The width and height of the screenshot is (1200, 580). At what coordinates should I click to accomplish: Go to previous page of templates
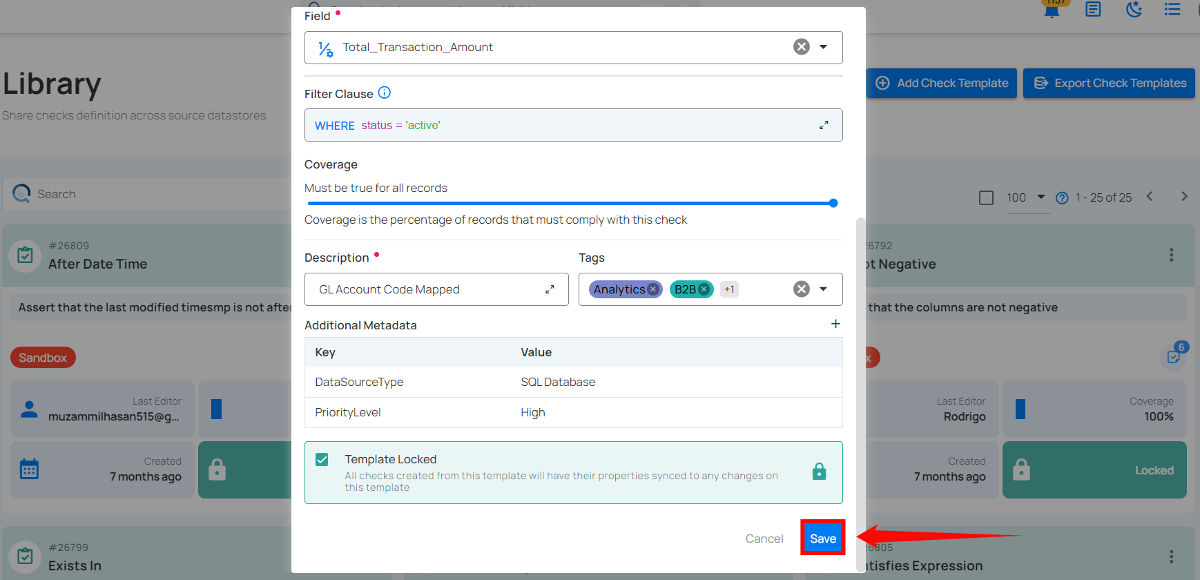click(x=1150, y=196)
